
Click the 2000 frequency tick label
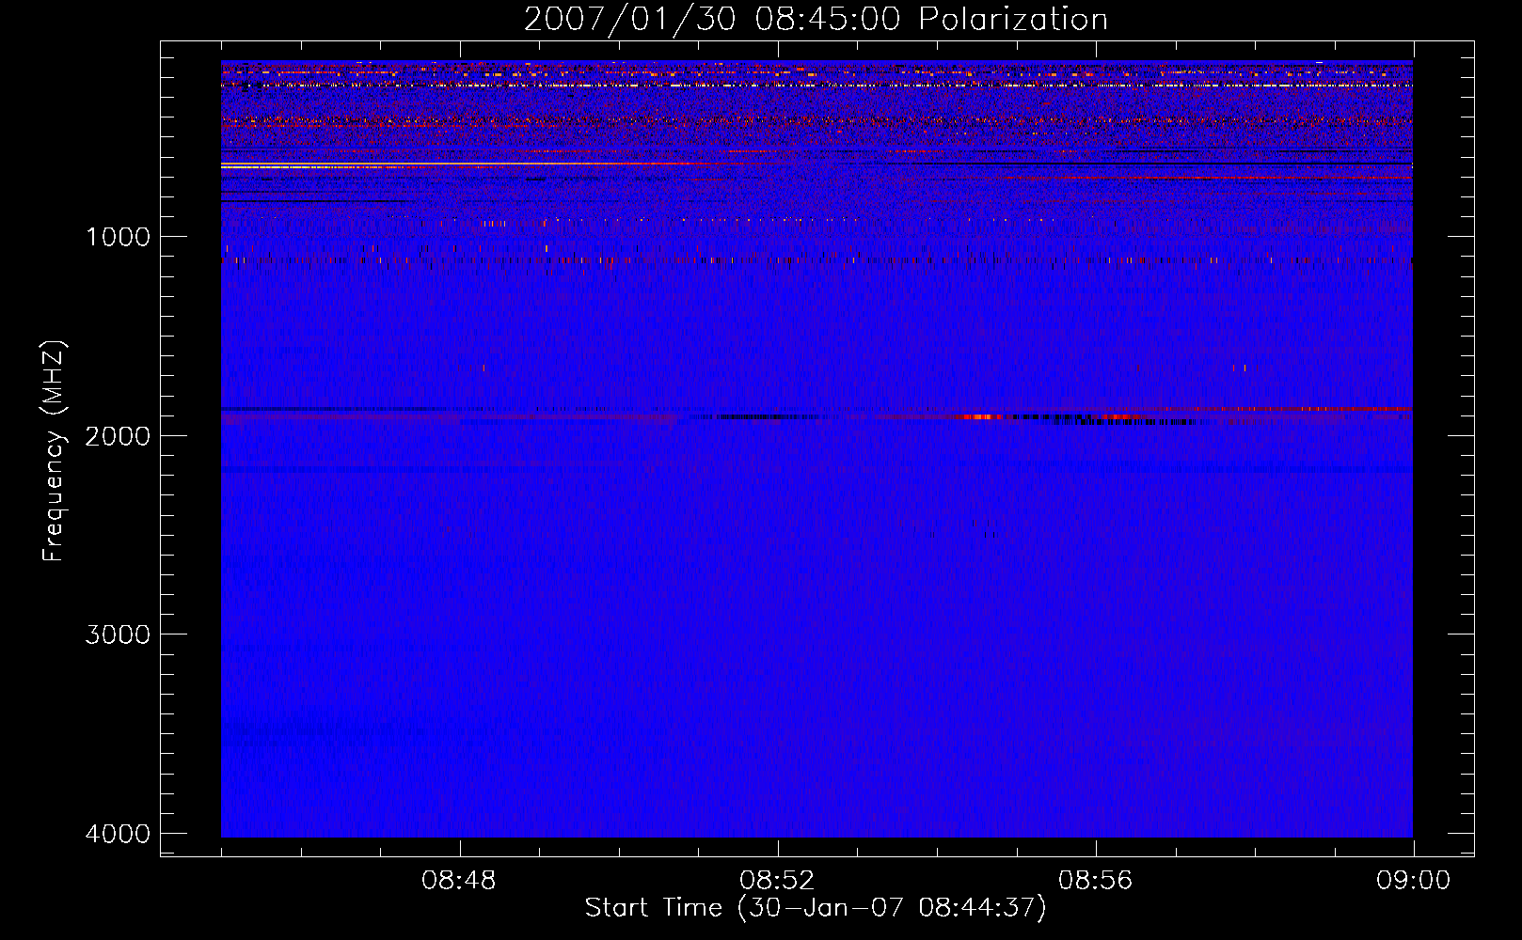[x=119, y=436]
